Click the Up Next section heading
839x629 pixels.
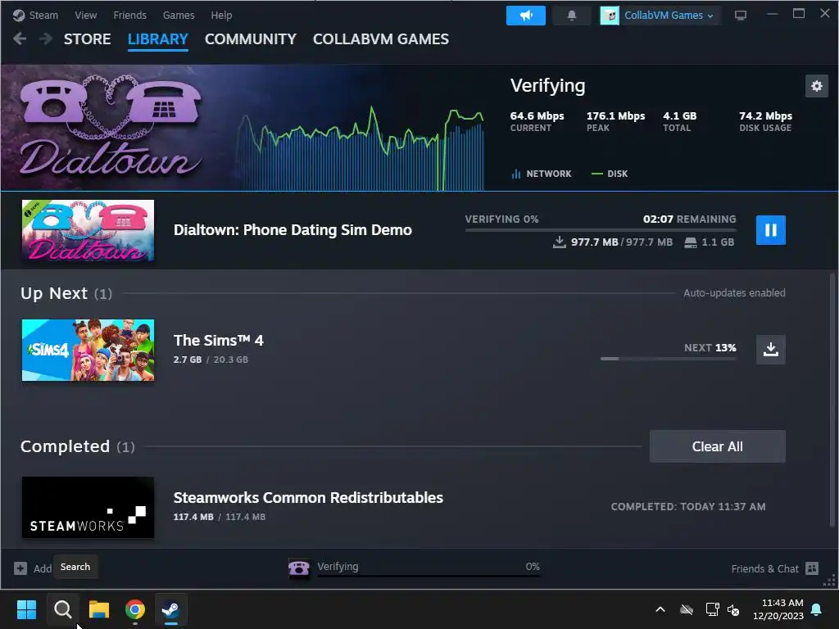coord(66,294)
